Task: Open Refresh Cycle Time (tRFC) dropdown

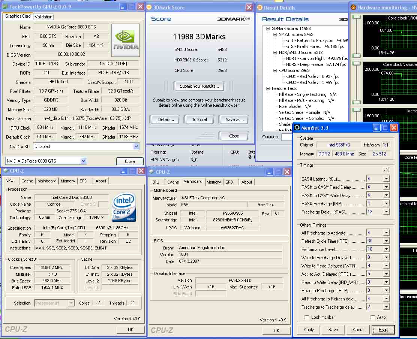Action: click(386, 241)
